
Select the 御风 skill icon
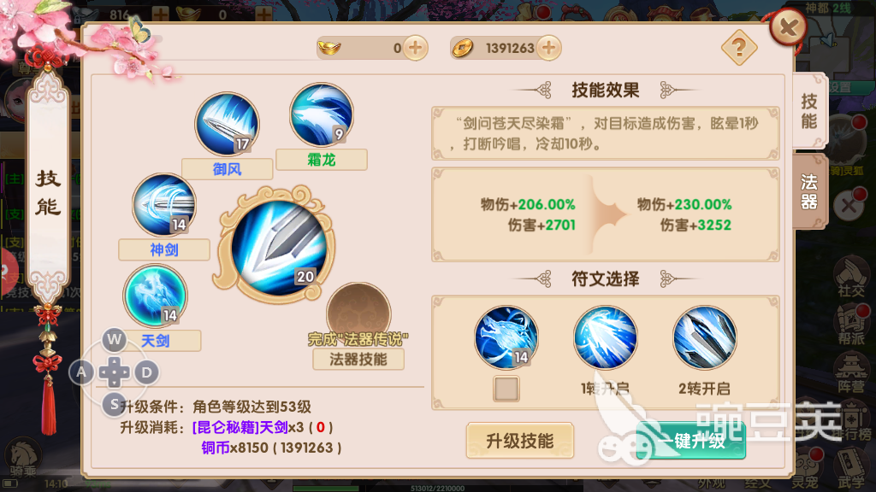(227, 125)
